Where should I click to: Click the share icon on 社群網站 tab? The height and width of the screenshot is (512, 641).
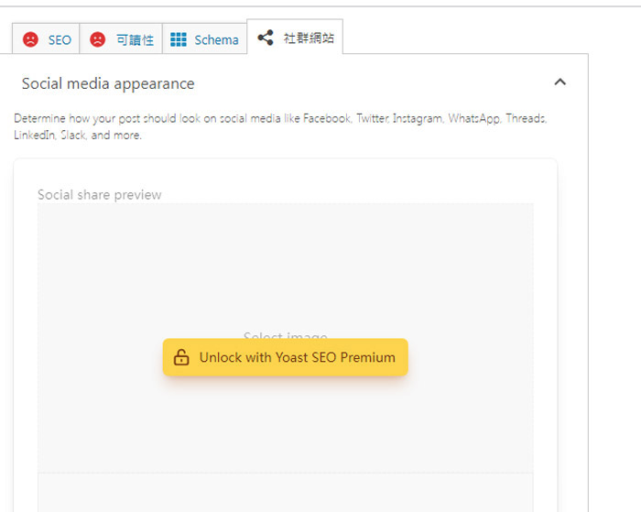[x=266, y=38]
